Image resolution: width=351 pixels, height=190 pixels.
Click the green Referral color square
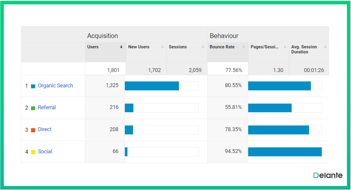[33, 108]
